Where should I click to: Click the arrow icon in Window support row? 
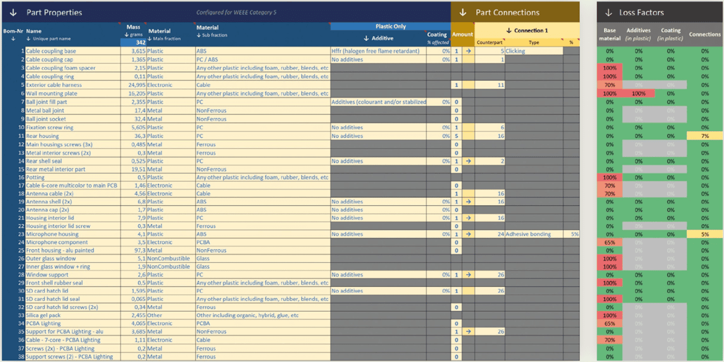tap(468, 275)
